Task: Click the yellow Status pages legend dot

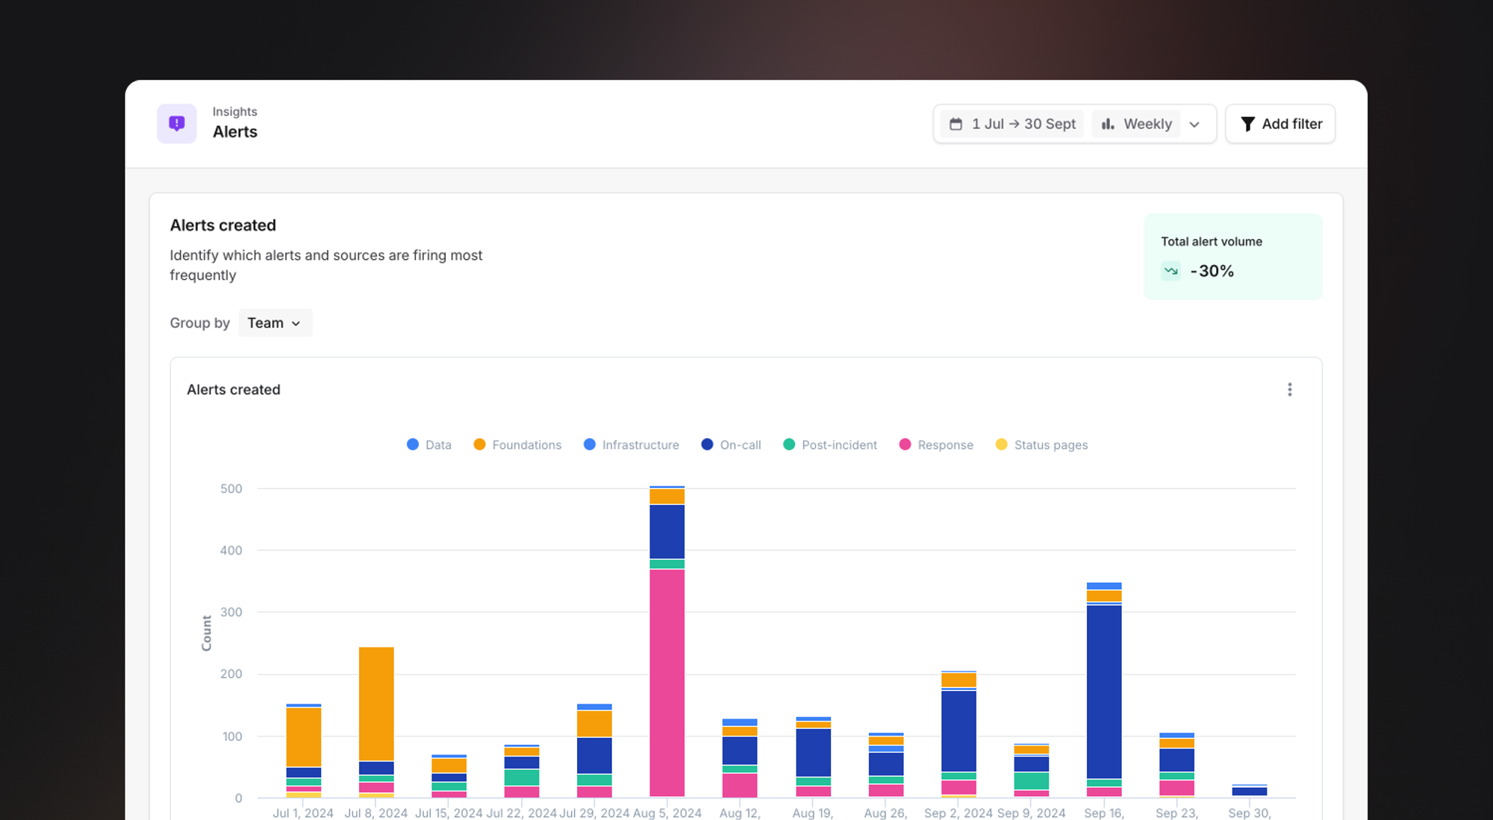Action: [x=1001, y=445]
